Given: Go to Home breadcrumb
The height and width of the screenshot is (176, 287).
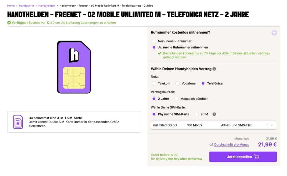Looking at the screenshot, I should [11, 6].
